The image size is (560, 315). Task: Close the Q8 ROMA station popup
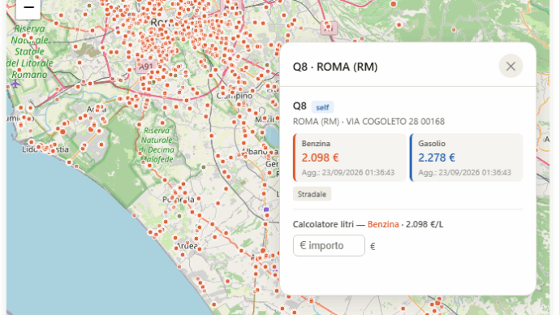tap(510, 66)
